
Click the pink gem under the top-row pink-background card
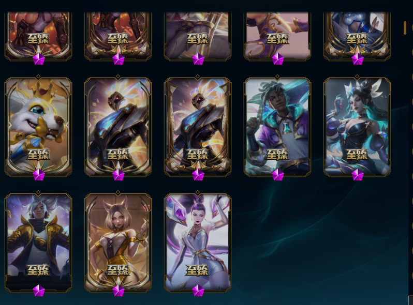tap(277, 59)
